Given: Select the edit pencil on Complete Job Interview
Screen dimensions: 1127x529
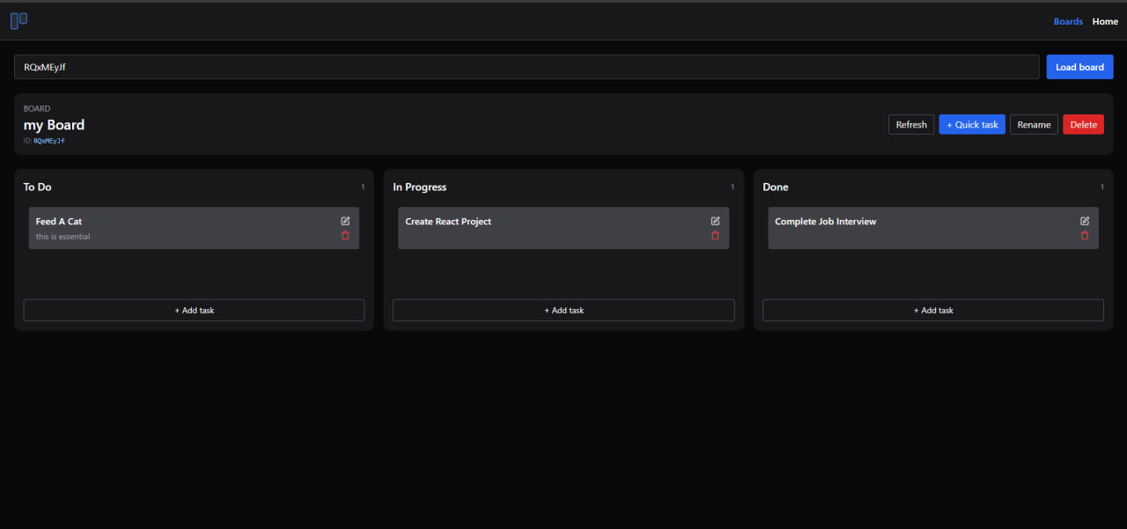Looking at the screenshot, I should (x=1085, y=220).
